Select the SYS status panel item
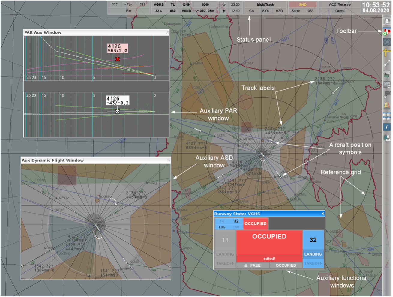This screenshot has height=297, width=393. coord(265,11)
